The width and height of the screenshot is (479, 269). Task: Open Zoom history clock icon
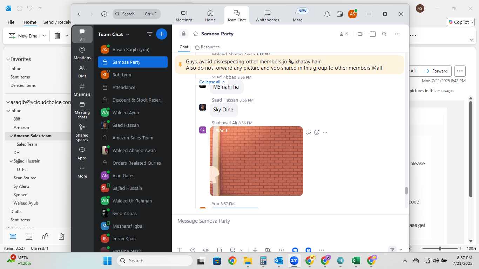(x=104, y=14)
